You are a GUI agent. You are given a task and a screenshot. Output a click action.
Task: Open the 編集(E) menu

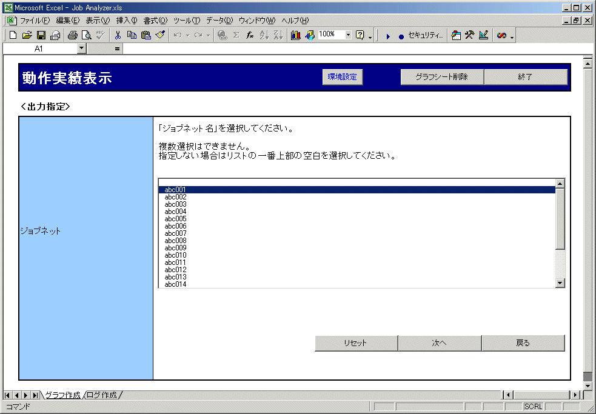pyautogui.click(x=68, y=21)
